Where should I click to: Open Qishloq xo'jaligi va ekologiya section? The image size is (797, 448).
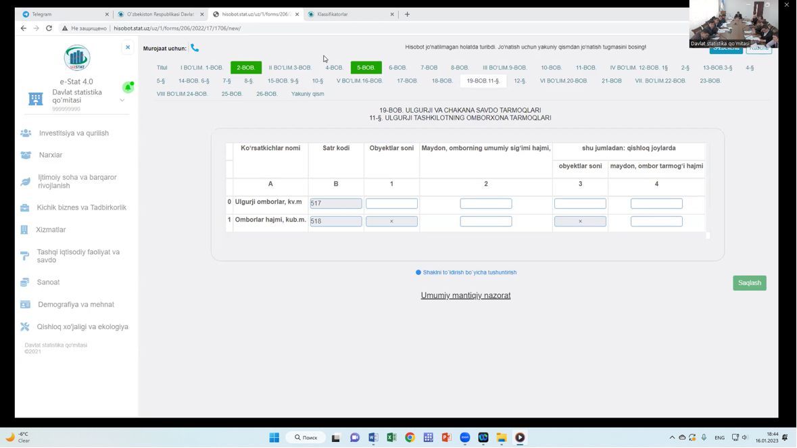(x=82, y=327)
